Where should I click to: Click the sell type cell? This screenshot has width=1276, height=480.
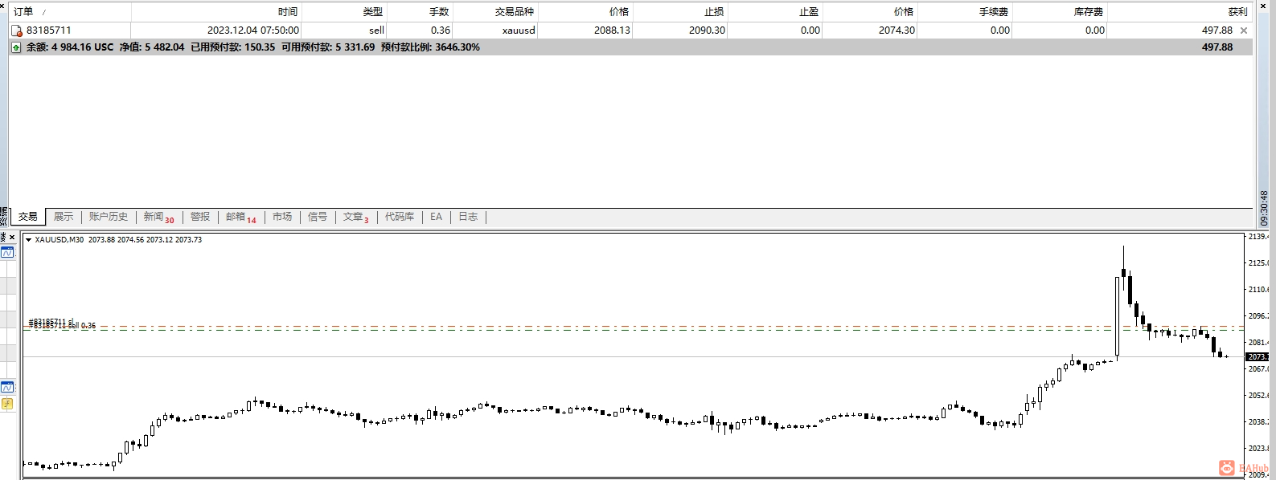(x=376, y=31)
